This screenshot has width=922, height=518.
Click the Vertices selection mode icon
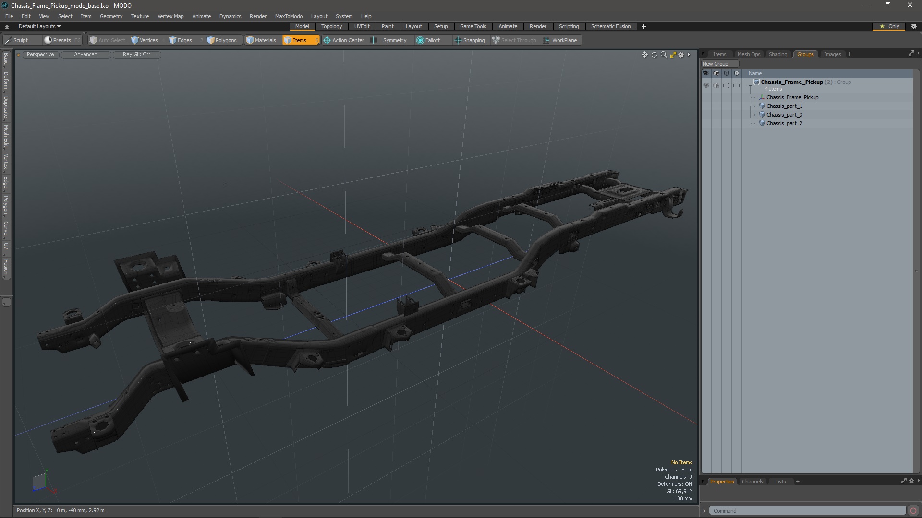point(134,40)
